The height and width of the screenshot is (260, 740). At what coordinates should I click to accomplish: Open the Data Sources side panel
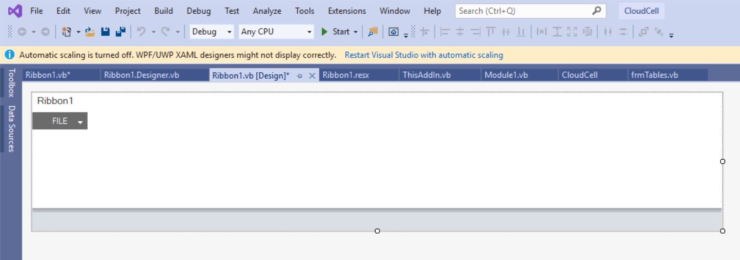point(11,128)
